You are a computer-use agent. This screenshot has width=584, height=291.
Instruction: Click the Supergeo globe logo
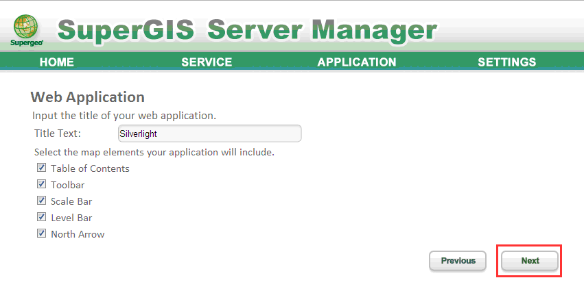26,30
